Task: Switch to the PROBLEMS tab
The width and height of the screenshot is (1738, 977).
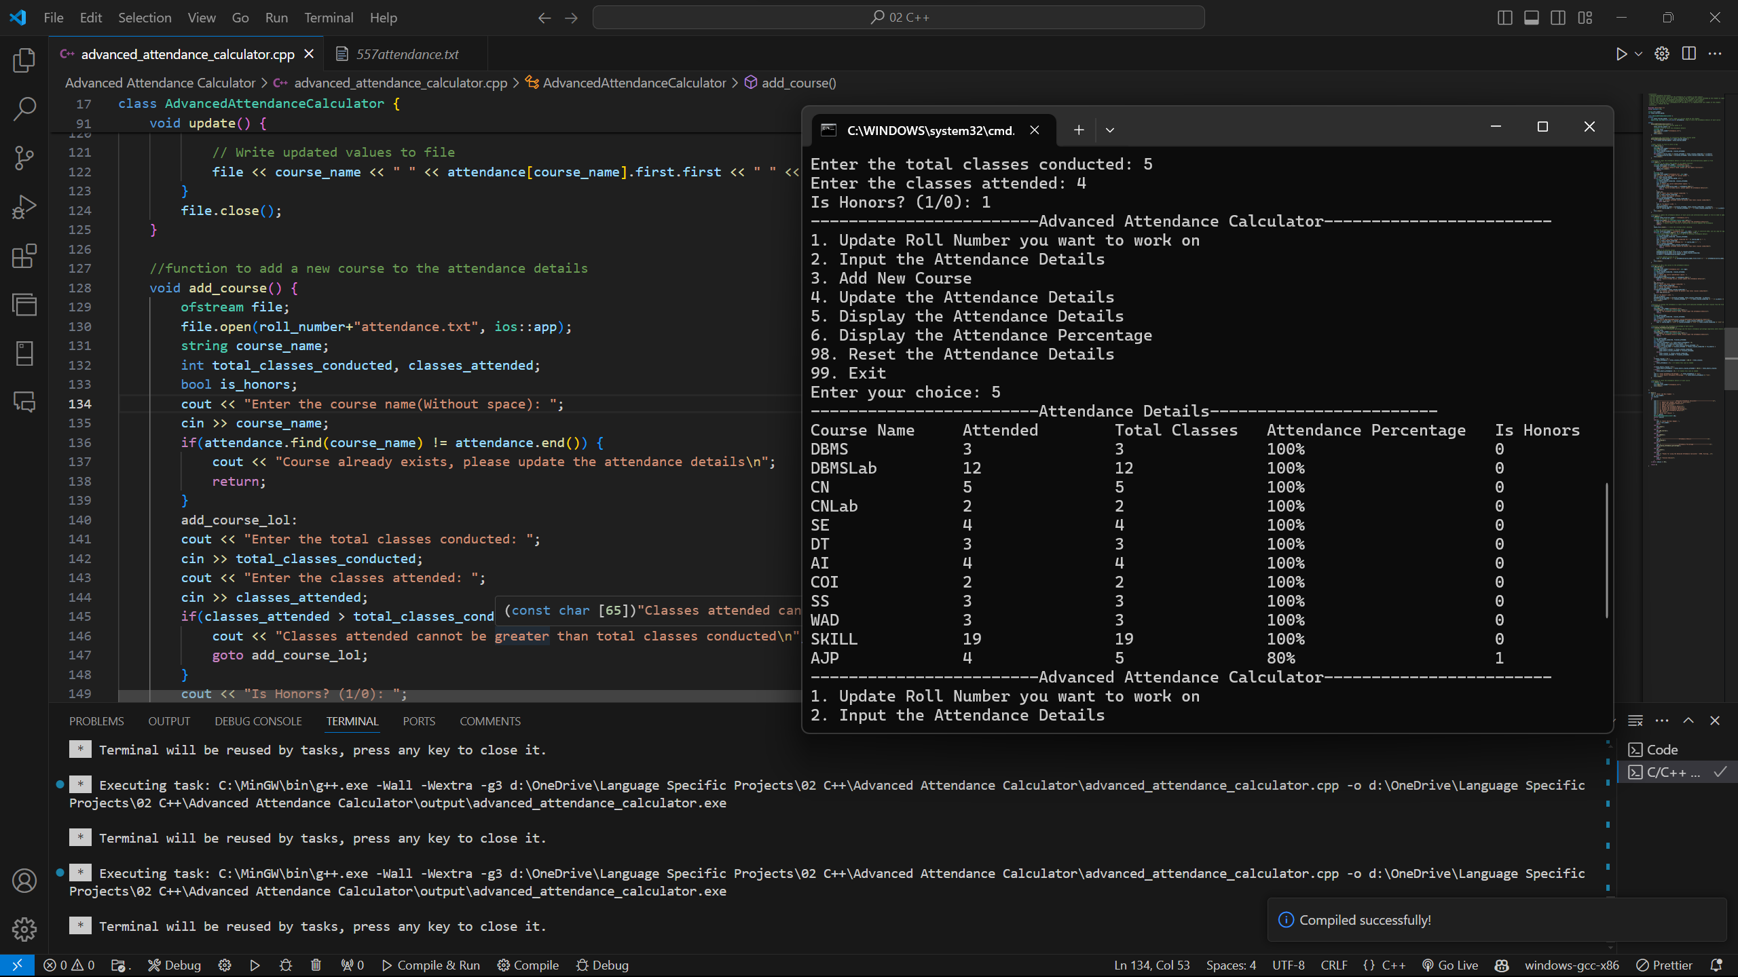Action: [96, 721]
